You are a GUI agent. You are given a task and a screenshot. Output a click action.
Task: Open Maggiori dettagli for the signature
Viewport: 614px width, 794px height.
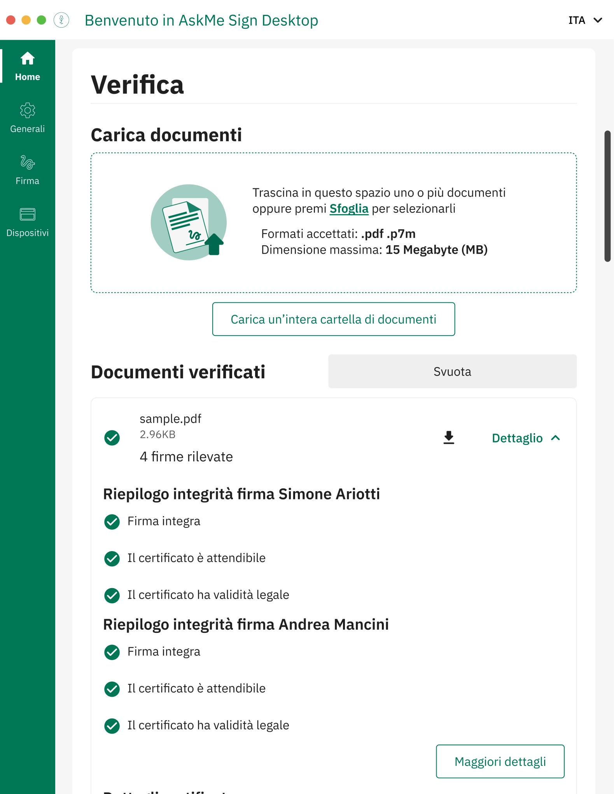[500, 761]
